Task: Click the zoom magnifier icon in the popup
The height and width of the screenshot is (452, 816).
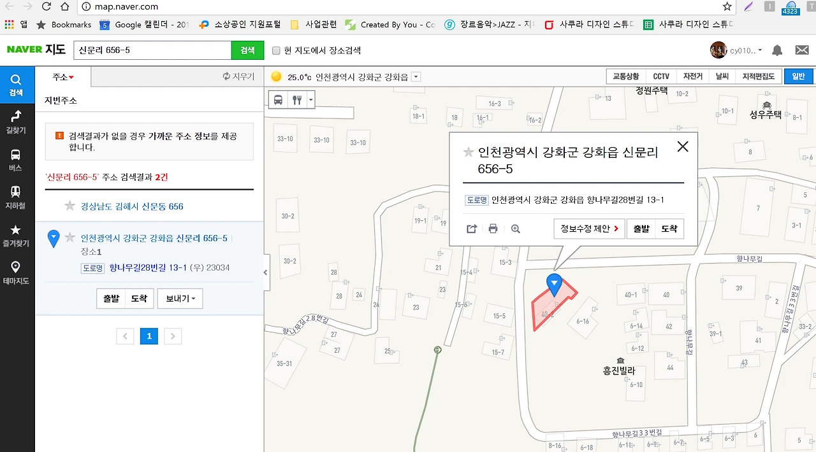Action: click(x=515, y=228)
